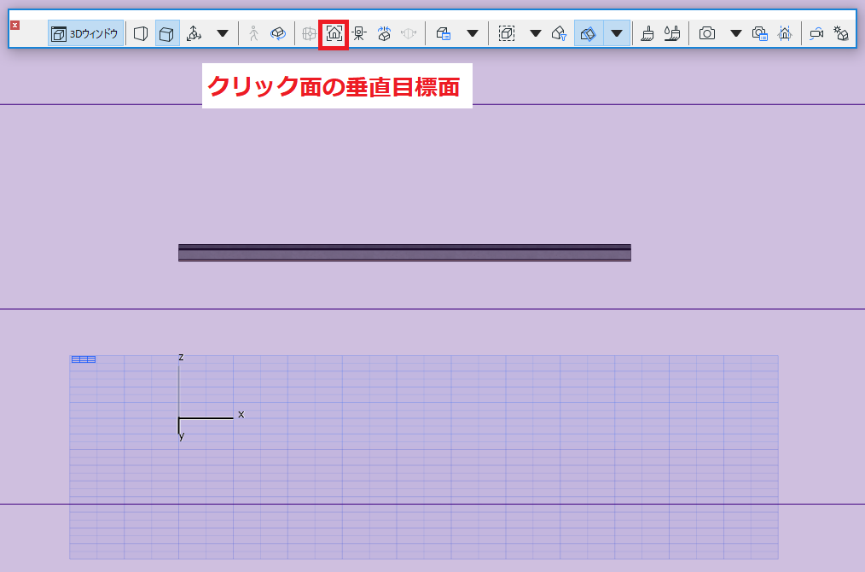Click the dashed-box cube selection icon
This screenshot has width=865, height=572.
click(507, 33)
